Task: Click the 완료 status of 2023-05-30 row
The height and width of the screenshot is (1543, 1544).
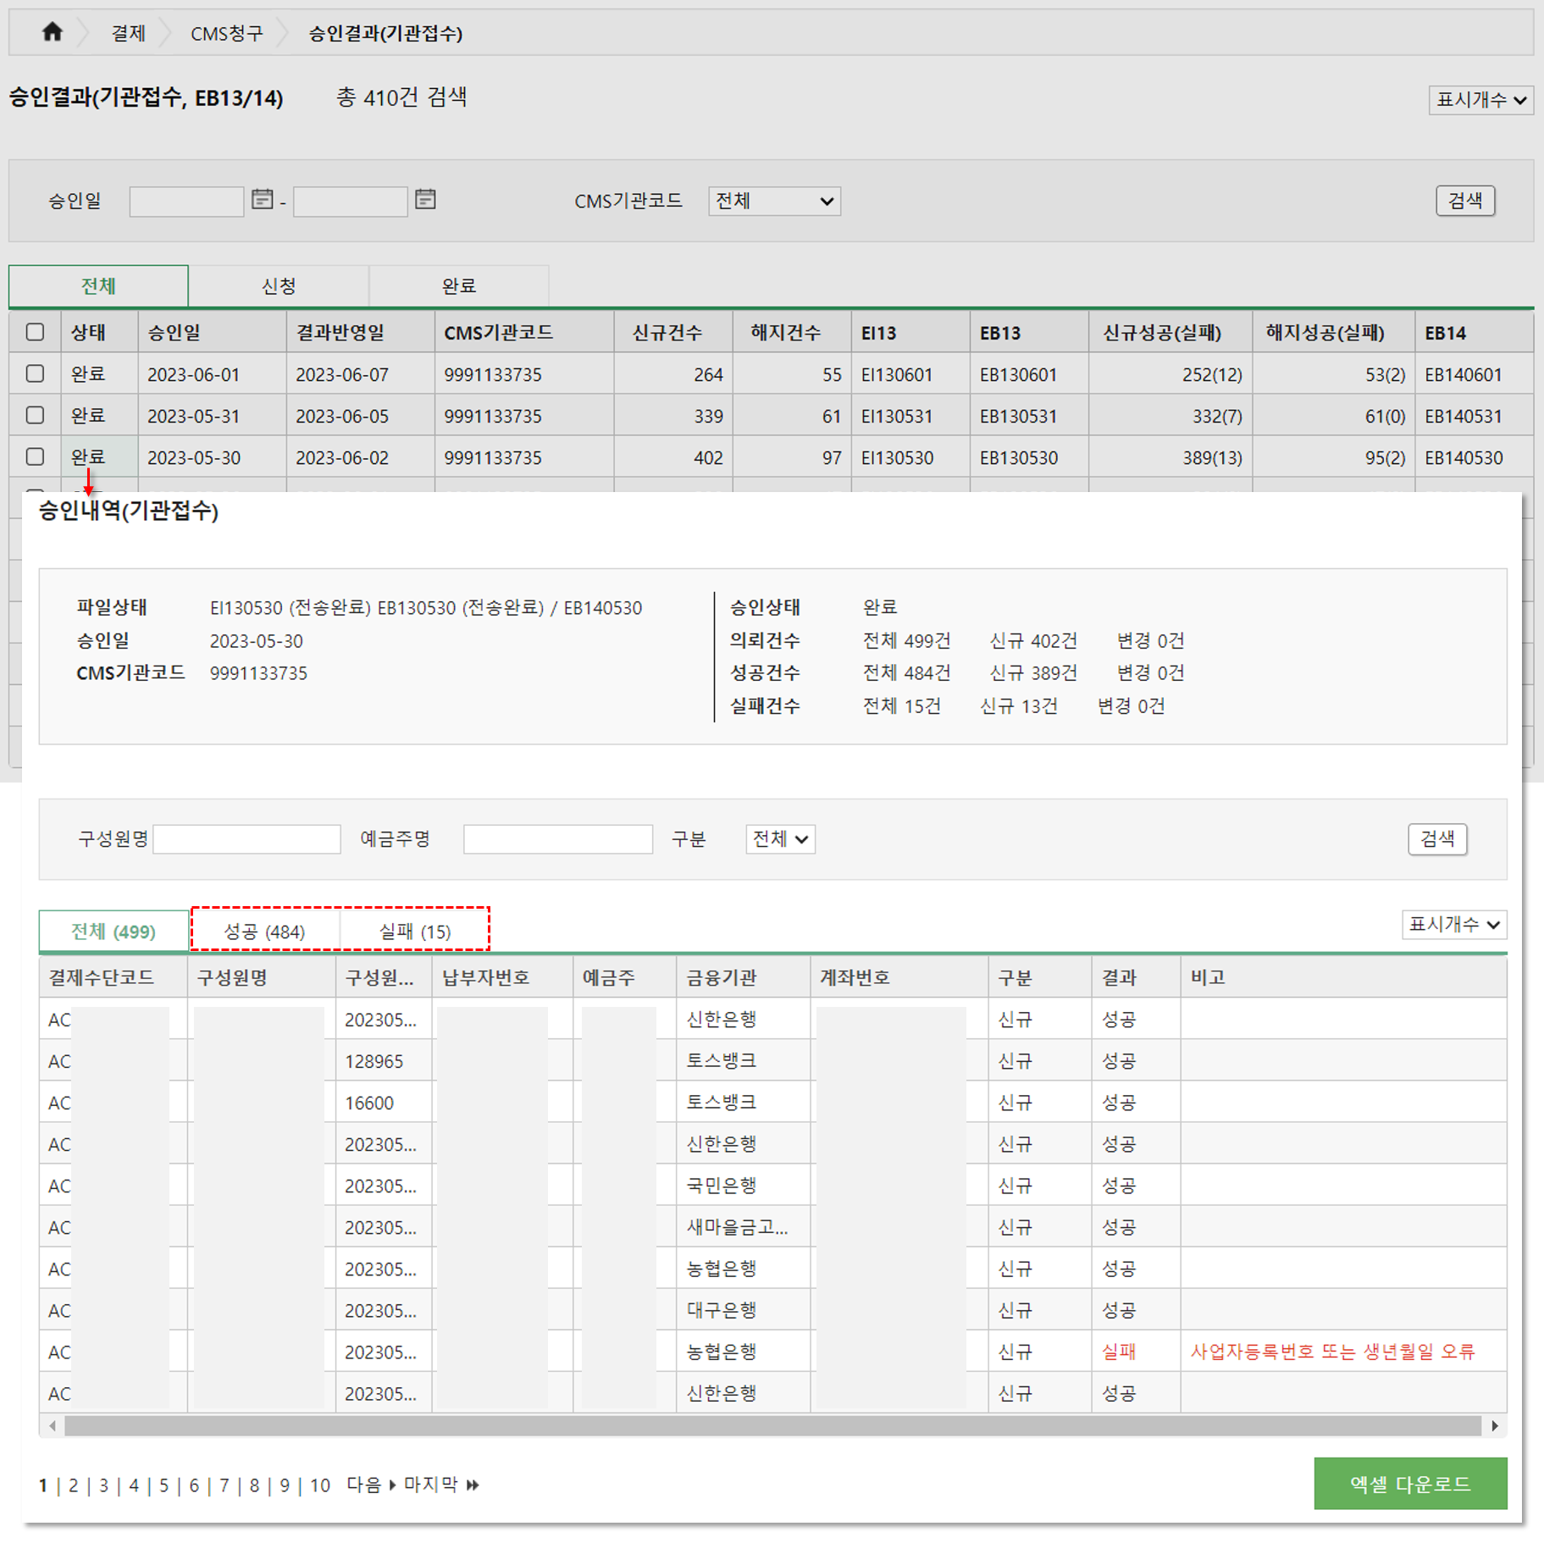Action: pyautogui.click(x=88, y=457)
